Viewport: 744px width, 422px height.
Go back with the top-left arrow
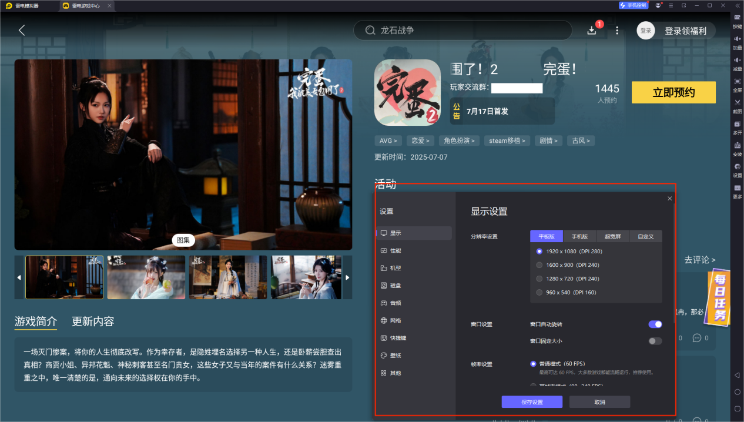[x=22, y=30]
